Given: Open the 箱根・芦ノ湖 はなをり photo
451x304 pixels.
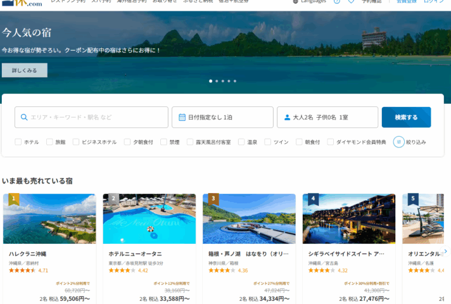Looking at the screenshot, I should pyautogui.click(x=249, y=219).
